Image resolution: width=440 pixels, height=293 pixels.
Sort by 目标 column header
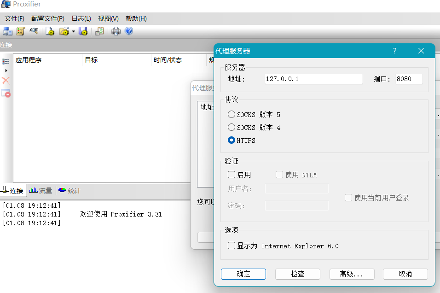pos(117,60)
